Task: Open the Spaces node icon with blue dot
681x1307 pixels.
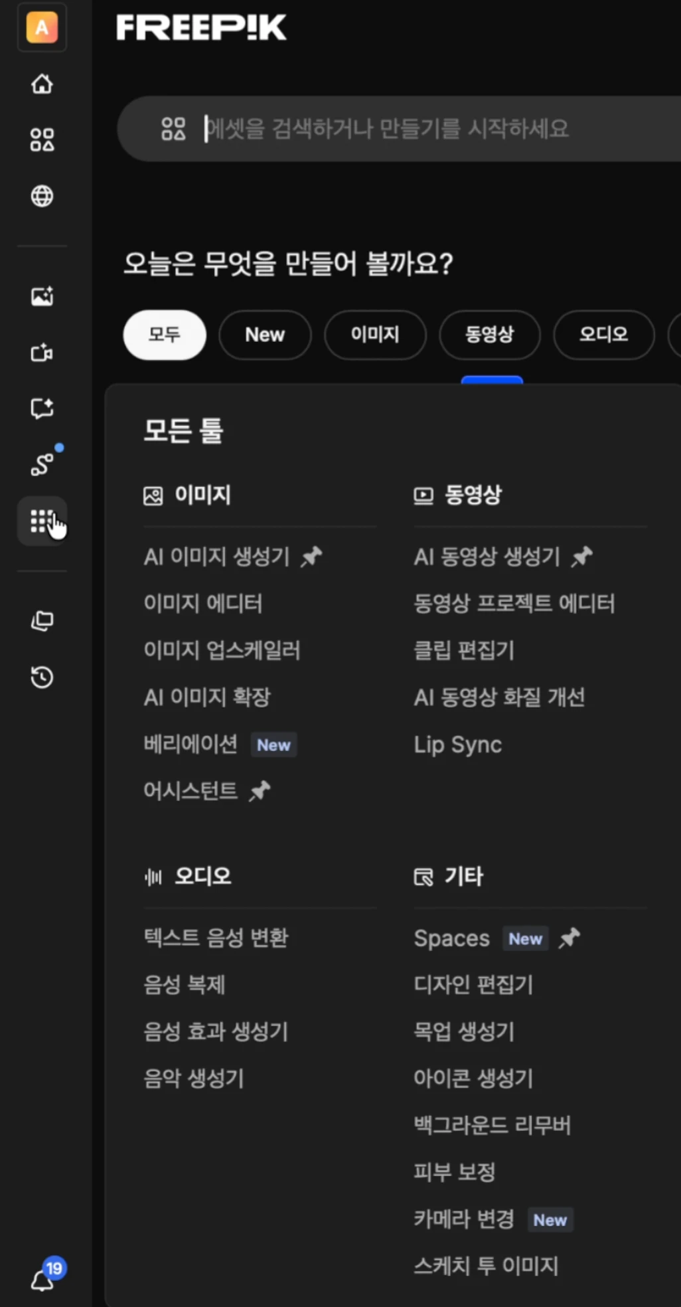Action: pyautogui.click(x=42, y=464)
